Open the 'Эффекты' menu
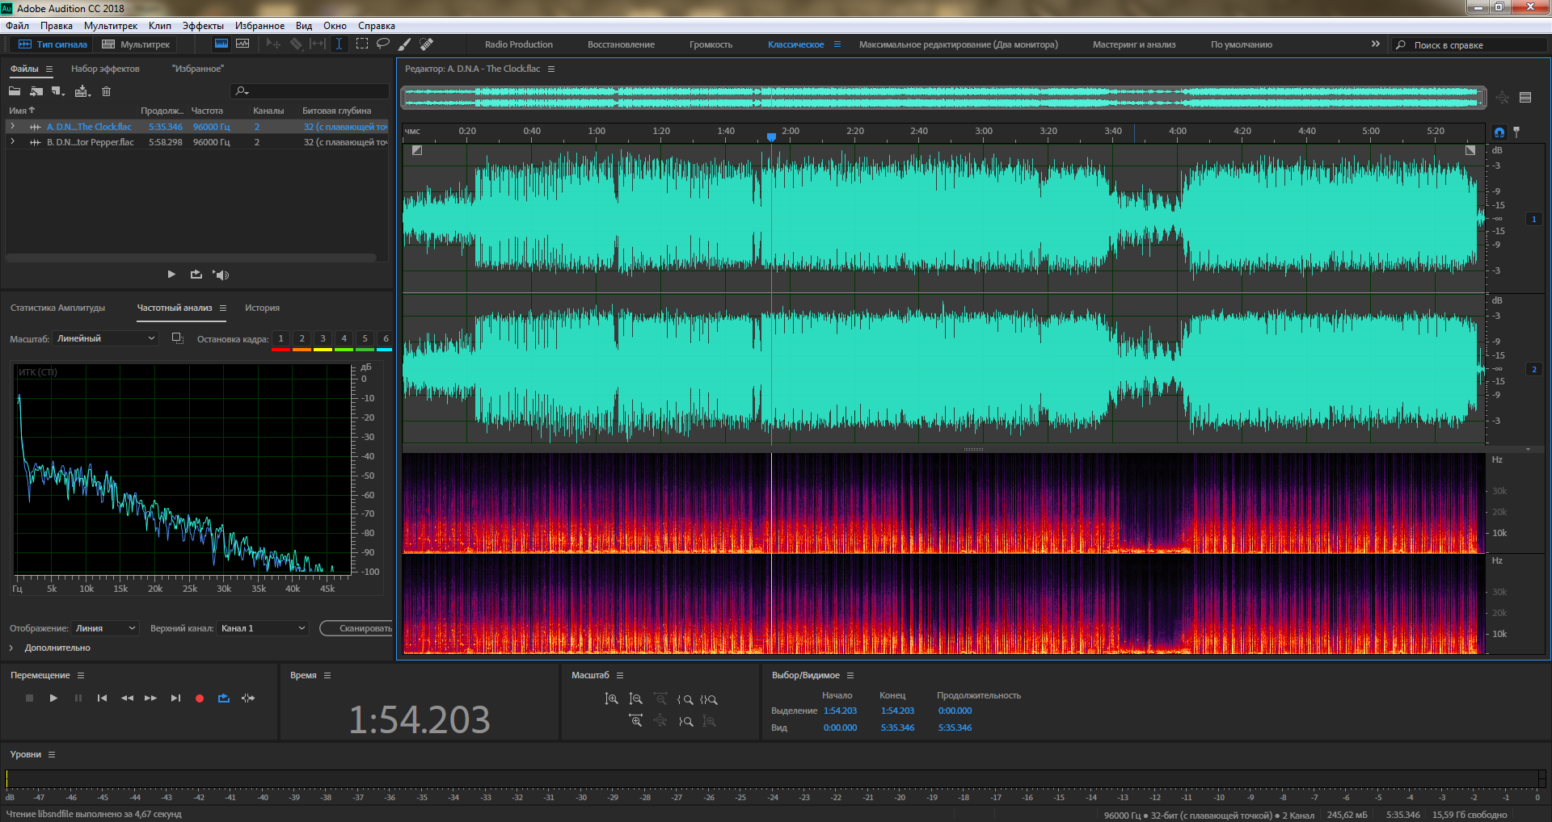This screenshot has height=822, width=1552. [203, 26]
